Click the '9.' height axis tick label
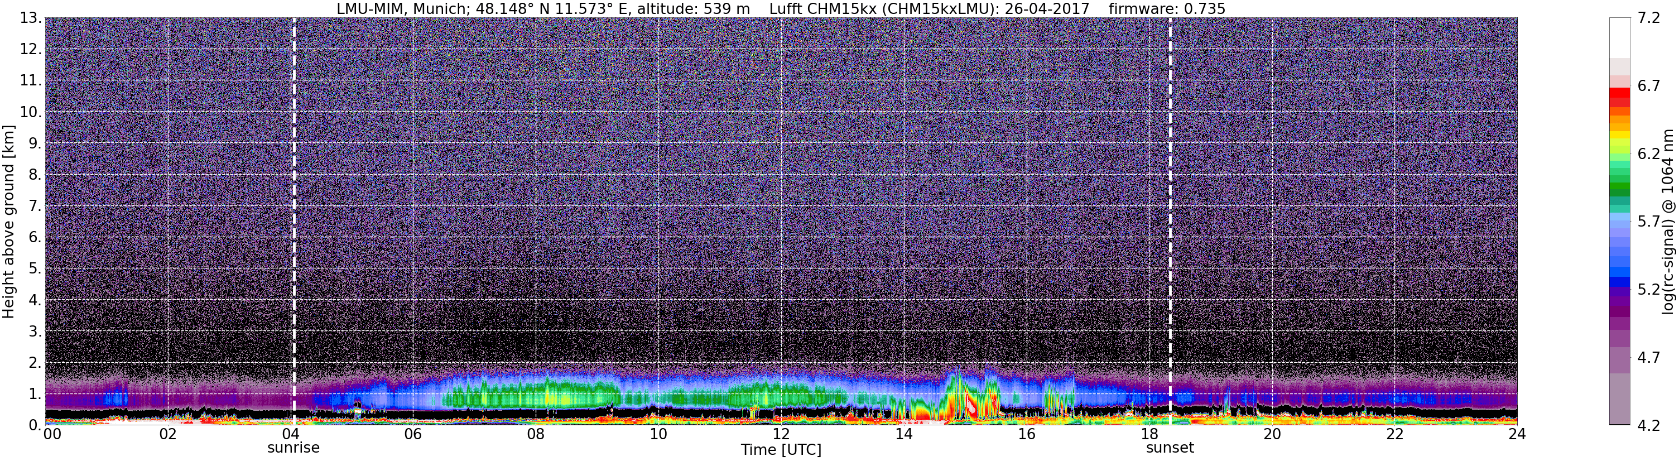The image size is (1679, 461). click(x=35, y=143)
